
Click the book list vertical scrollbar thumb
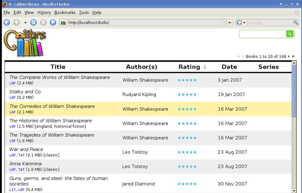[294, 91]
